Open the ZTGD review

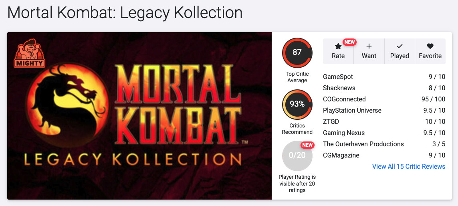[x=332, y=121]
